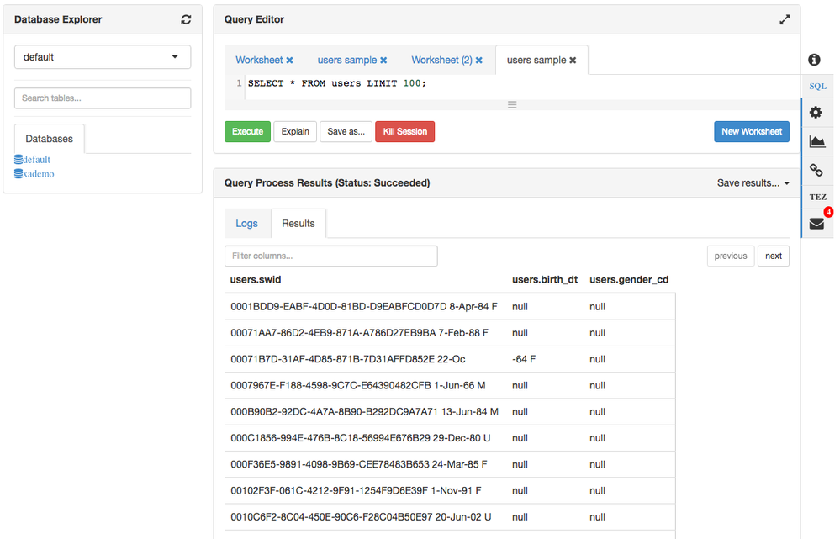Switch to the Worksheet (2) tab
840x539 pixels.
(441, 61)
